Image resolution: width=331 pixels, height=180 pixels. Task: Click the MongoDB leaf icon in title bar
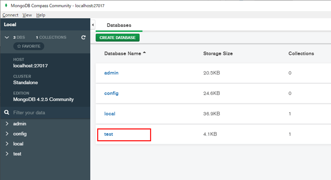pyautogui.click(x=6, y=6)
